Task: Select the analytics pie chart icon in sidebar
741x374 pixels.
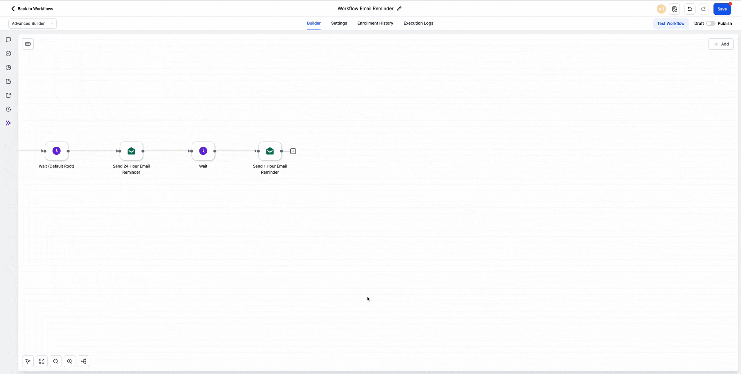Action: click(x=8, y=67)
